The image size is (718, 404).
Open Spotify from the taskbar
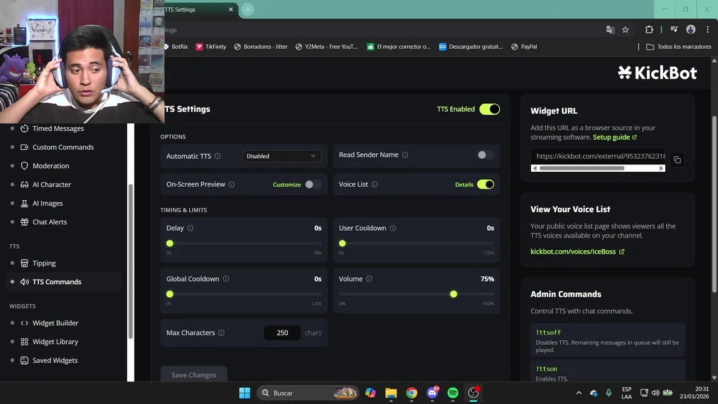[x=453, y=393]
